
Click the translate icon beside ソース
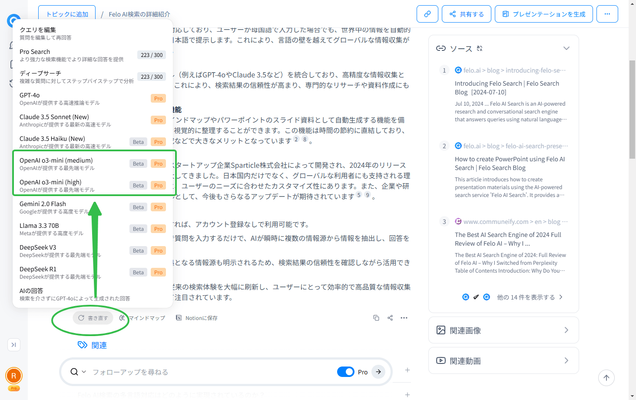(x=480, y=48)
